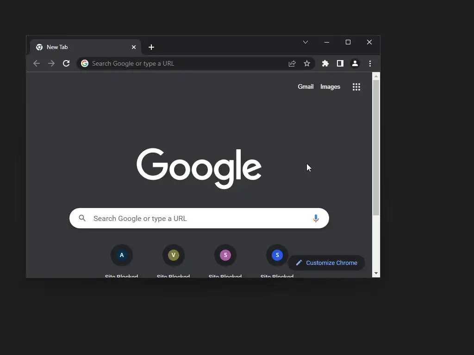The width and height of the screenshot is (474, 355).
Task: Go back using the back arrow
Action: point(37,63)
